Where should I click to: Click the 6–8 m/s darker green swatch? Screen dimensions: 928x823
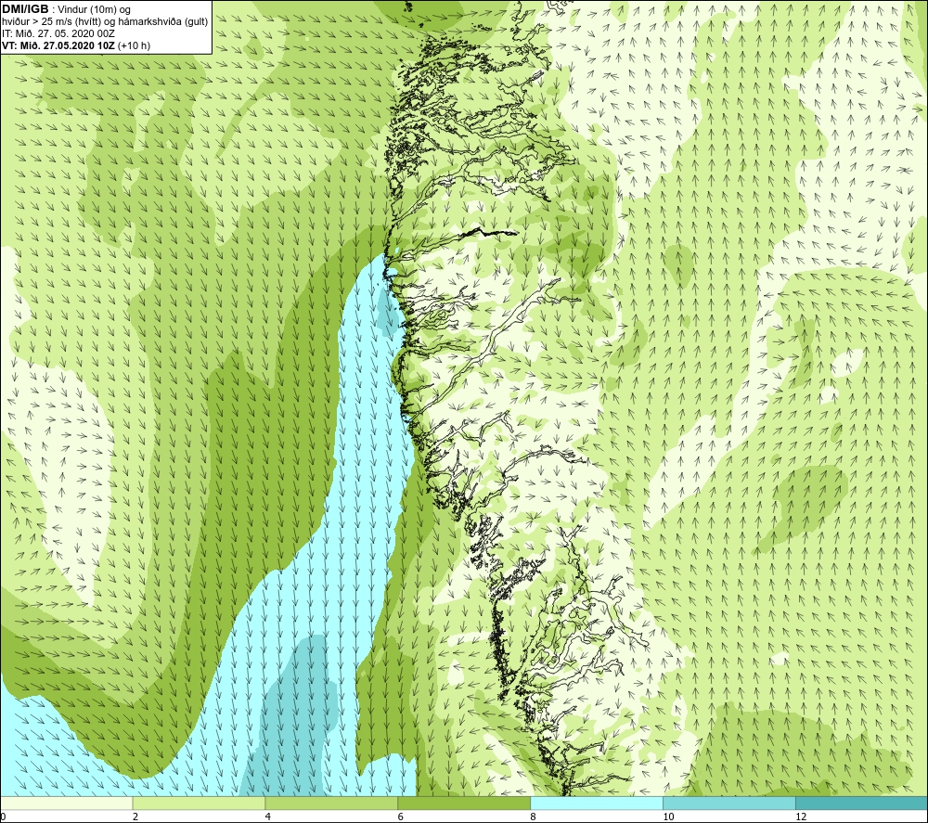tap(464, 803)
